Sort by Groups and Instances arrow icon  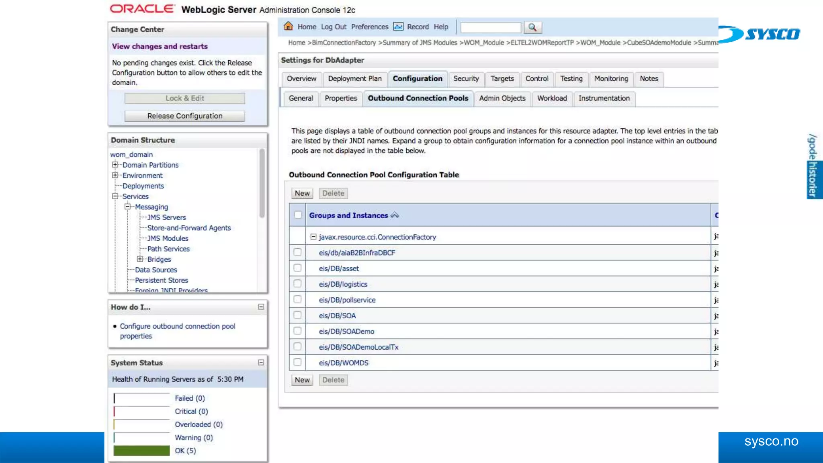click(395, 215)
